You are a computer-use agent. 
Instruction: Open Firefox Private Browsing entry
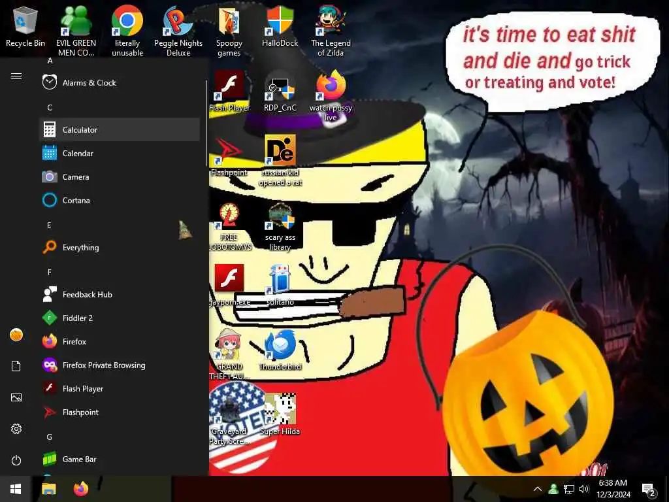coord(120,365)
